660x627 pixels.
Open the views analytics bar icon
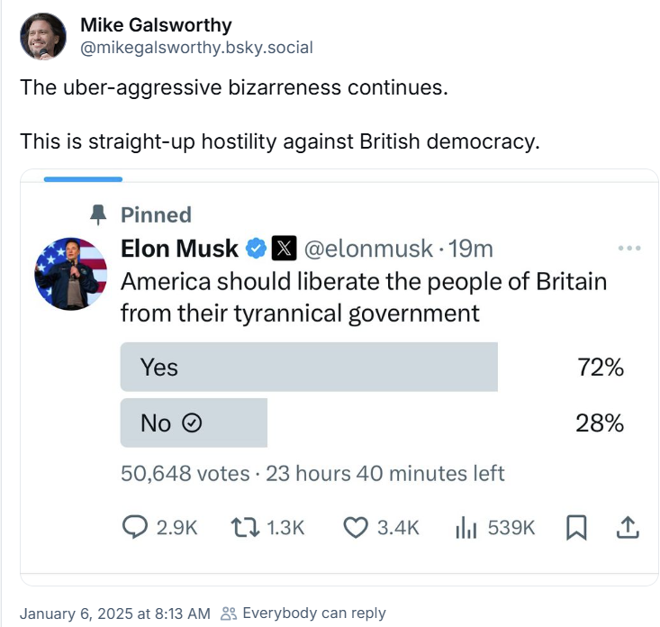click(x=465, y=528)
